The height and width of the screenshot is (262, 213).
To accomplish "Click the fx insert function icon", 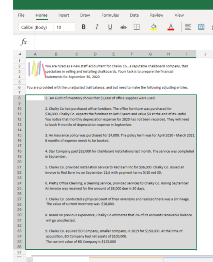I will click(x=24, y=41).
